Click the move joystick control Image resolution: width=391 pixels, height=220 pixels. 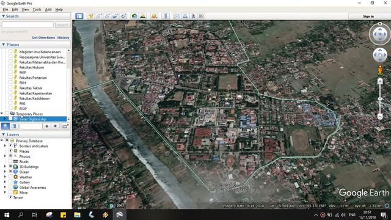coord(380,55)
